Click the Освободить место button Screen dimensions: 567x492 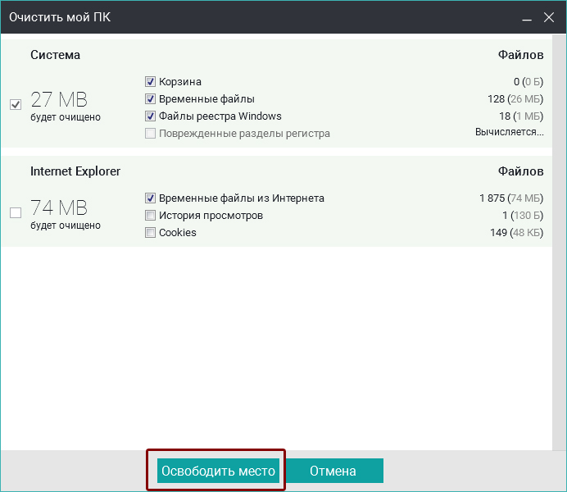[x=218, y=471]
